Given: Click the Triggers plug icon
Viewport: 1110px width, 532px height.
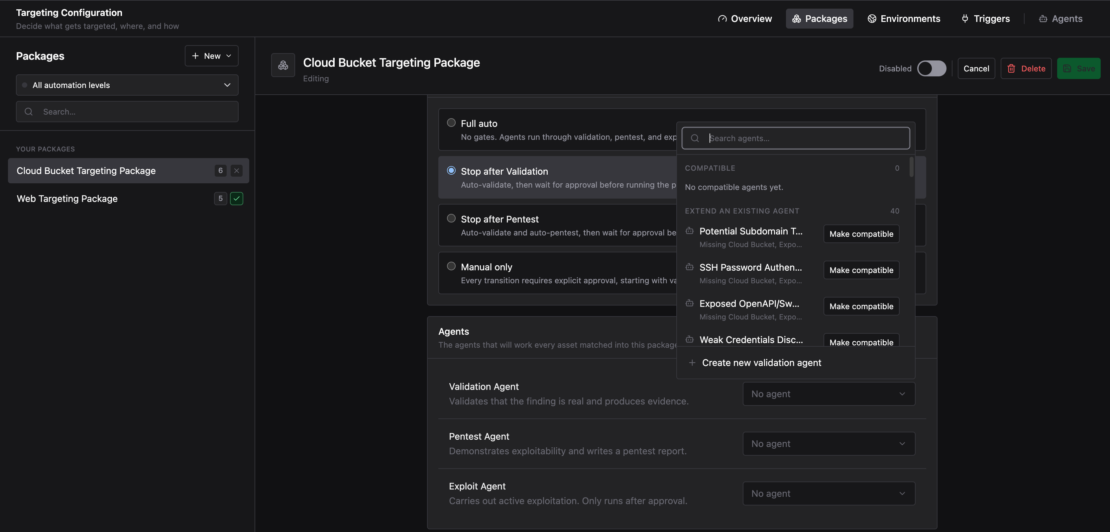Looking at the screenshot, I should click(965, 19).
